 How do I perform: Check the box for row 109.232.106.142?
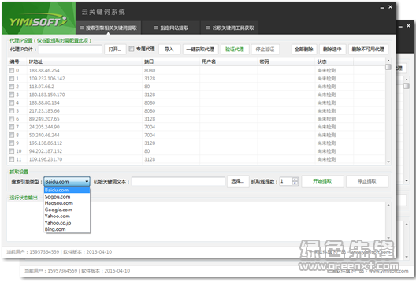click(x=11, y=79)
